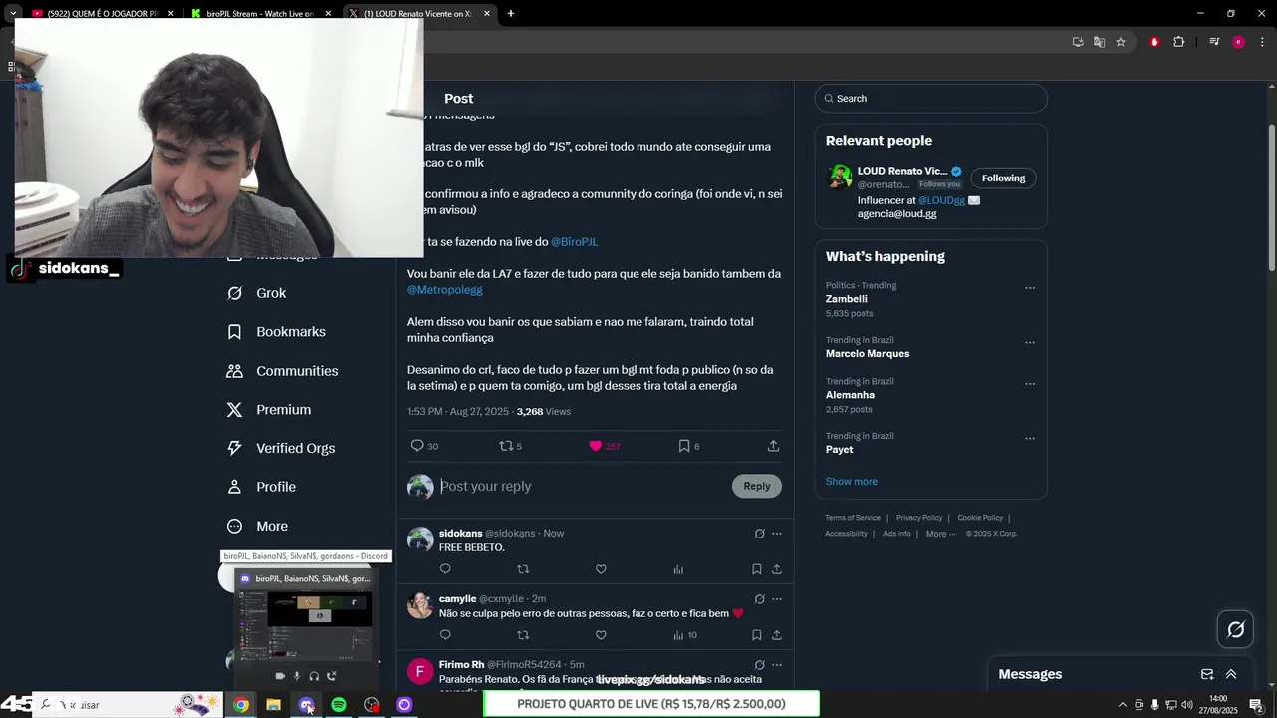The image size is (1277, 718).
Task: Click the Reply button
Action: pyautogui.click(x=757, y=486)
